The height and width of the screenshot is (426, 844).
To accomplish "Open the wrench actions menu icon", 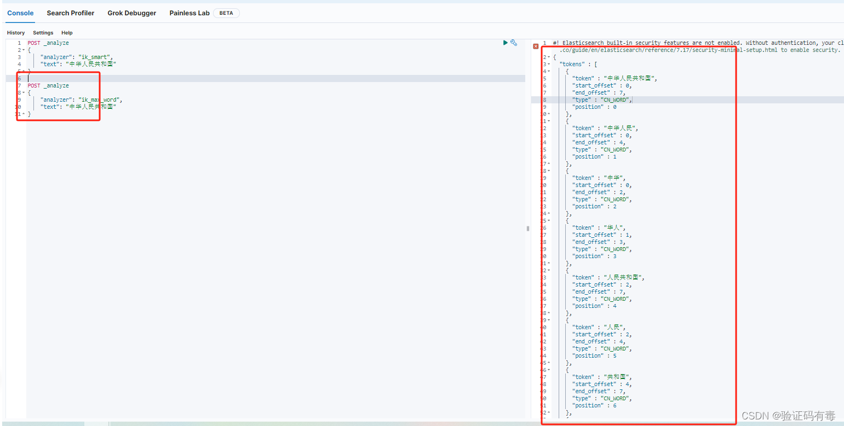I will point(514,43).
